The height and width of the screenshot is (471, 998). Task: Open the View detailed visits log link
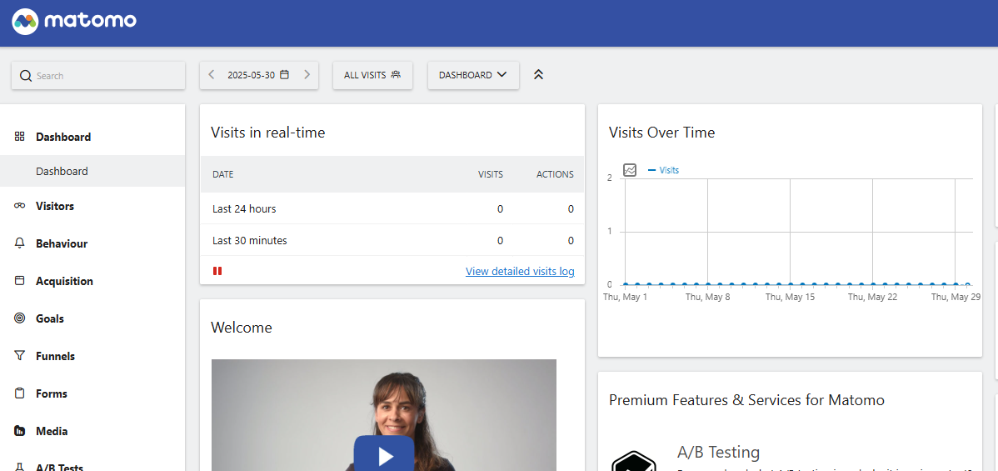pos(520,271)
